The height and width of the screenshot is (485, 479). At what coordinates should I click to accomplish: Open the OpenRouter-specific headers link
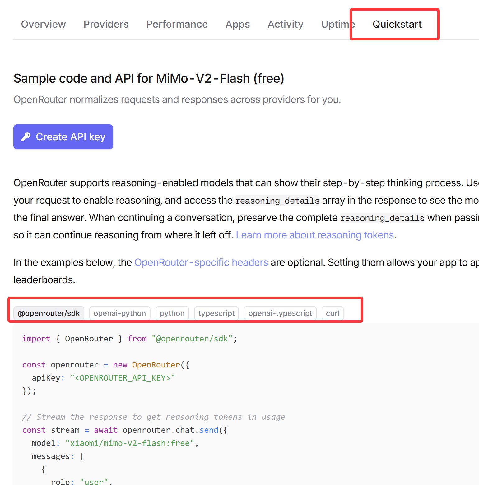point(201,262)
